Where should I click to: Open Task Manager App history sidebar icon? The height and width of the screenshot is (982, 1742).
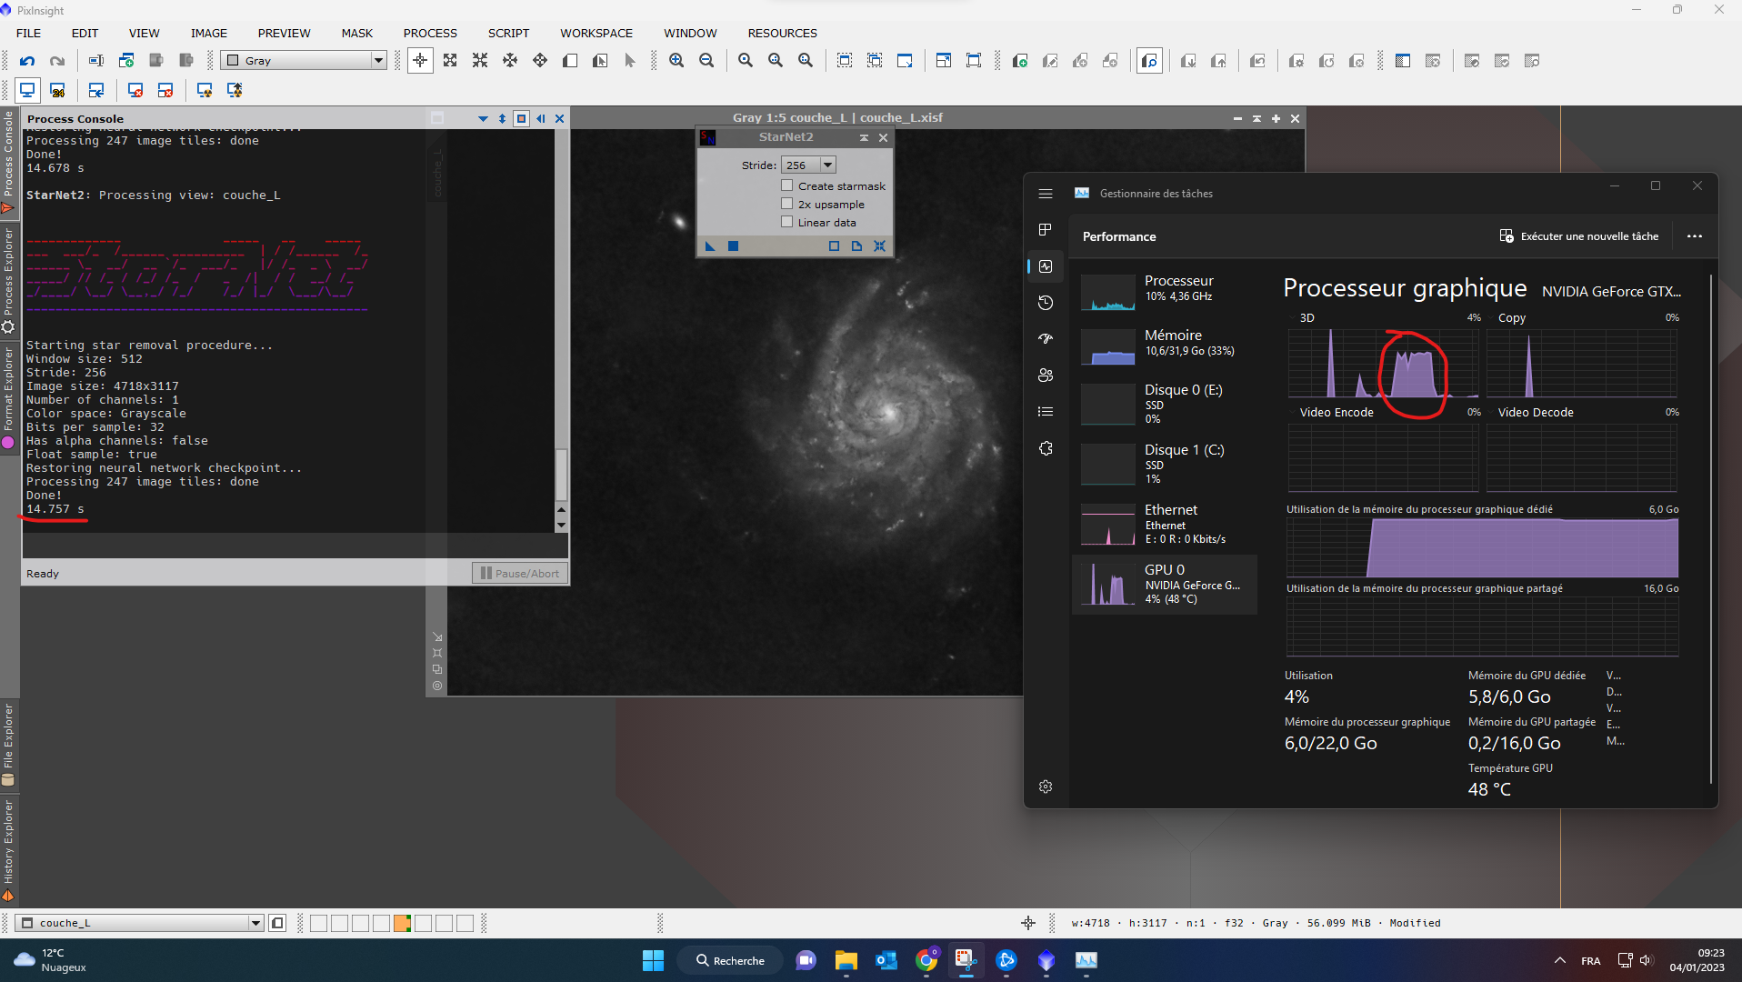coord(1046,303)
